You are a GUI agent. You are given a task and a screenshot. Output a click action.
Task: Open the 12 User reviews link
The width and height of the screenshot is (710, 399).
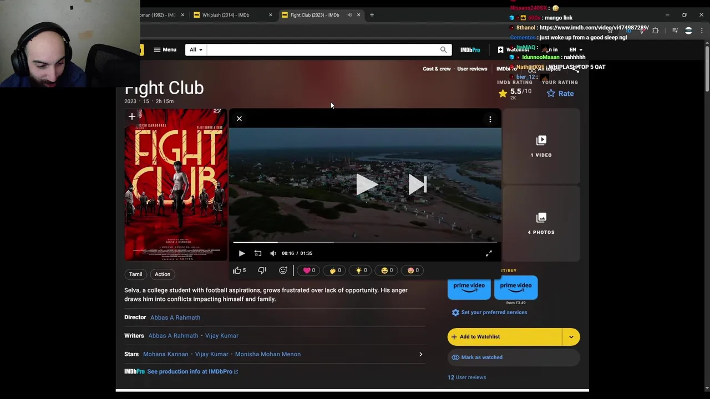click(467, 377)
